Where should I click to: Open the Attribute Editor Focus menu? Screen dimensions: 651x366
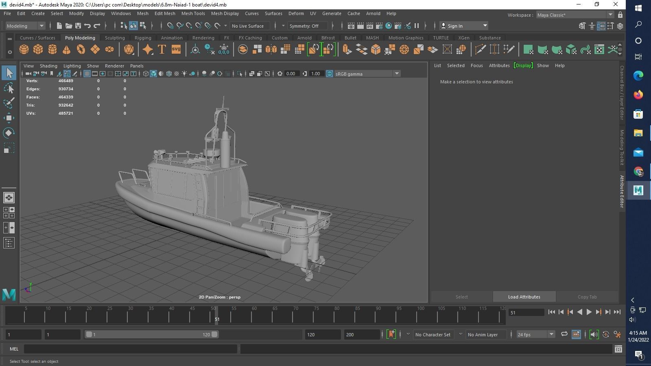(477, 65)
